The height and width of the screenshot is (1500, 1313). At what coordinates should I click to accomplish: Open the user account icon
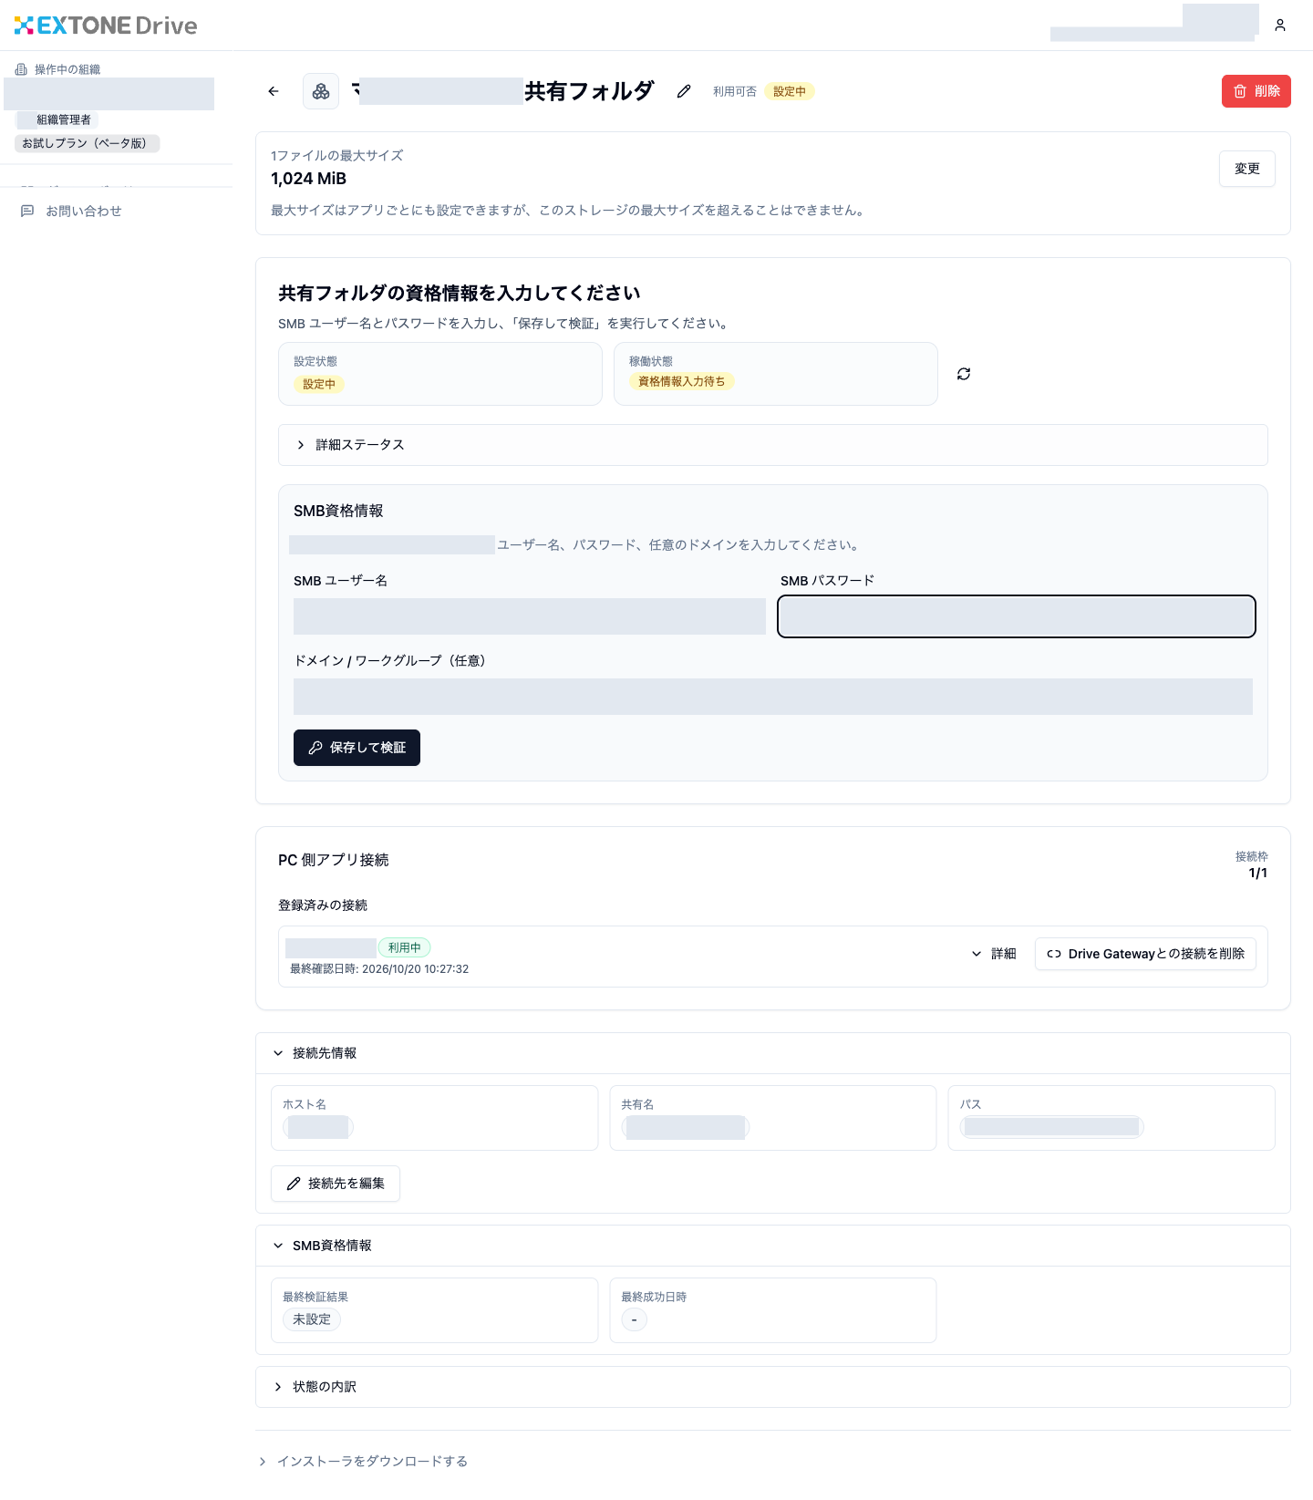[1280, 26]
